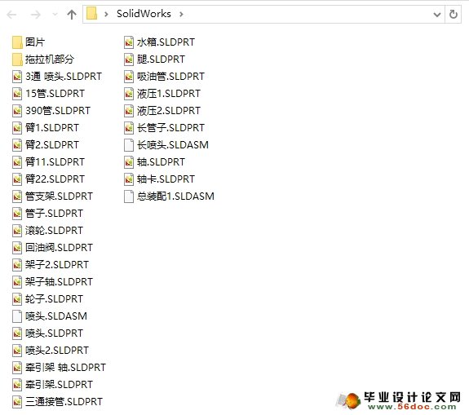Open the address bar history dropdown
469x415 pixels.
tap(437, 15)
